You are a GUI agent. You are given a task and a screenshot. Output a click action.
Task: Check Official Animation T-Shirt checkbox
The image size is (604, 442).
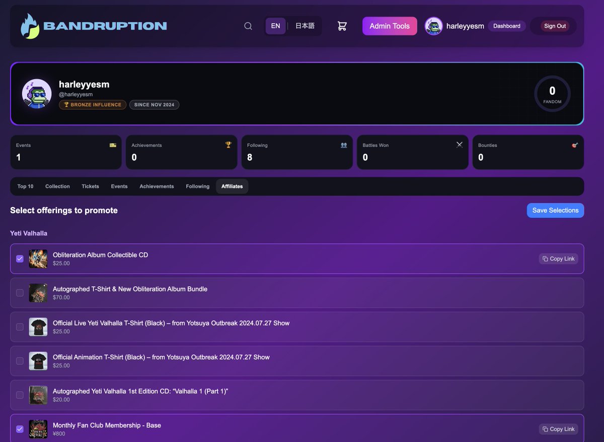pos(20,361)
